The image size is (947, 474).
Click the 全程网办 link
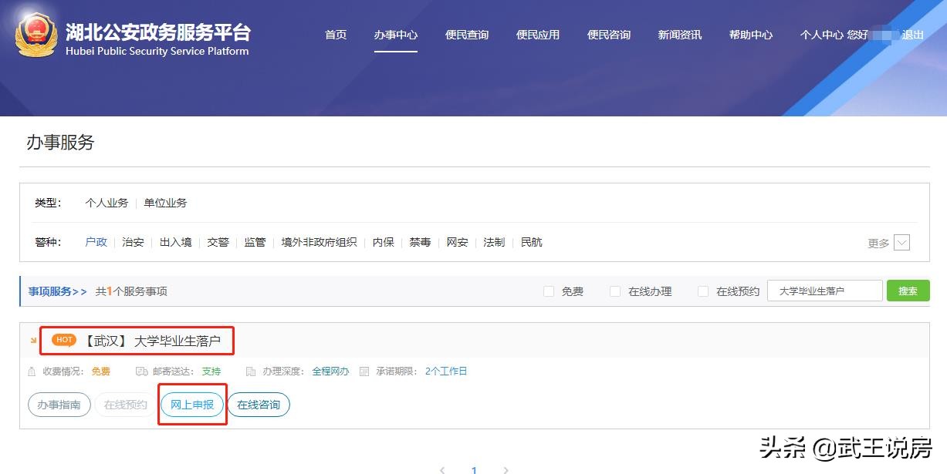point(330,371)
